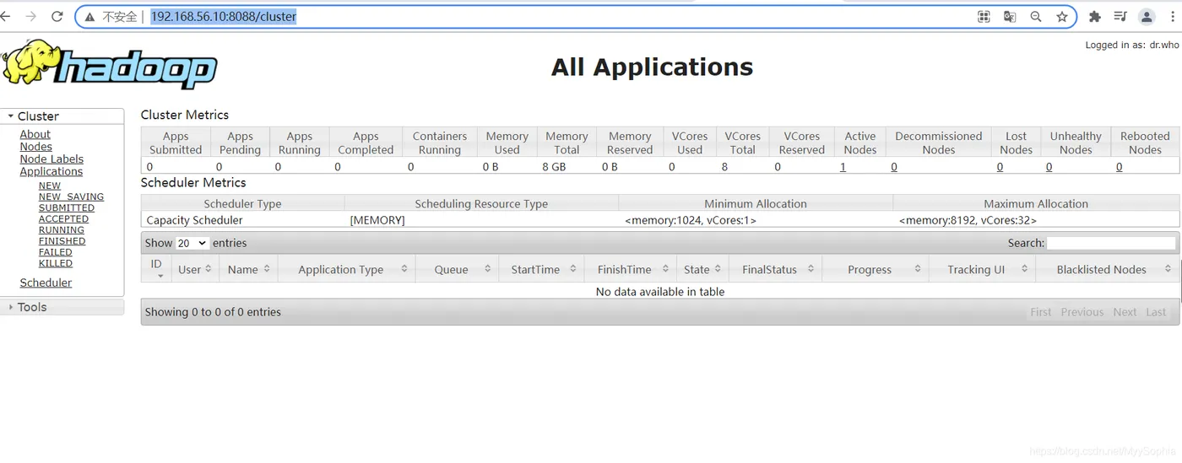
Task: Click the Active Nodes count link 1
Action: tap(843, 167)
